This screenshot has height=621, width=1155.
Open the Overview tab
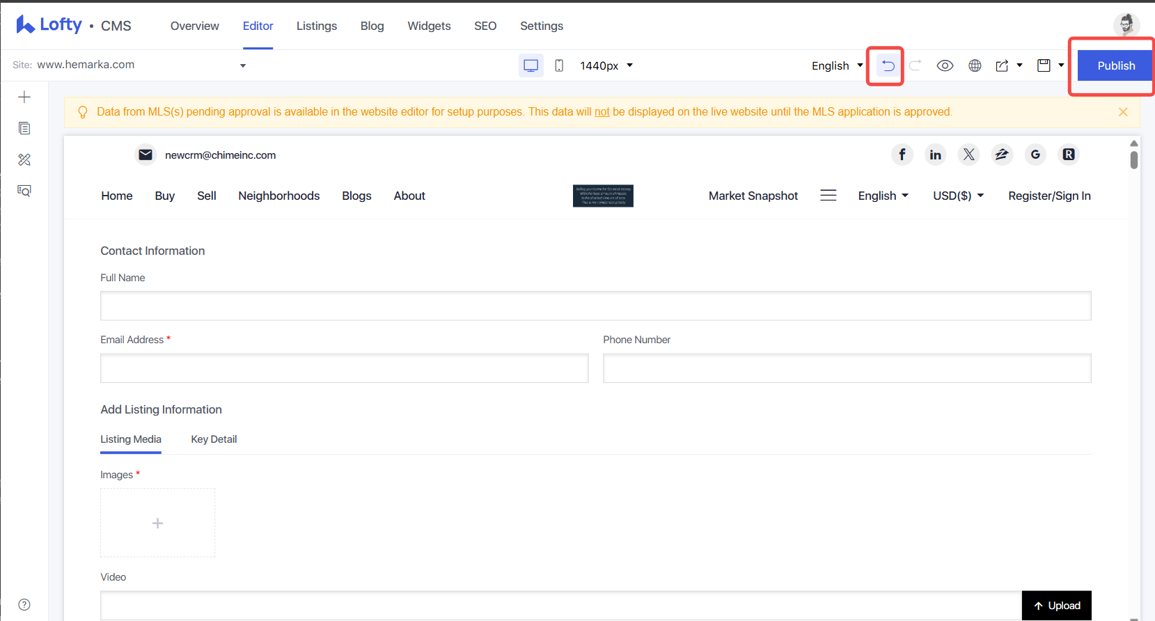[x=195, y=26]
